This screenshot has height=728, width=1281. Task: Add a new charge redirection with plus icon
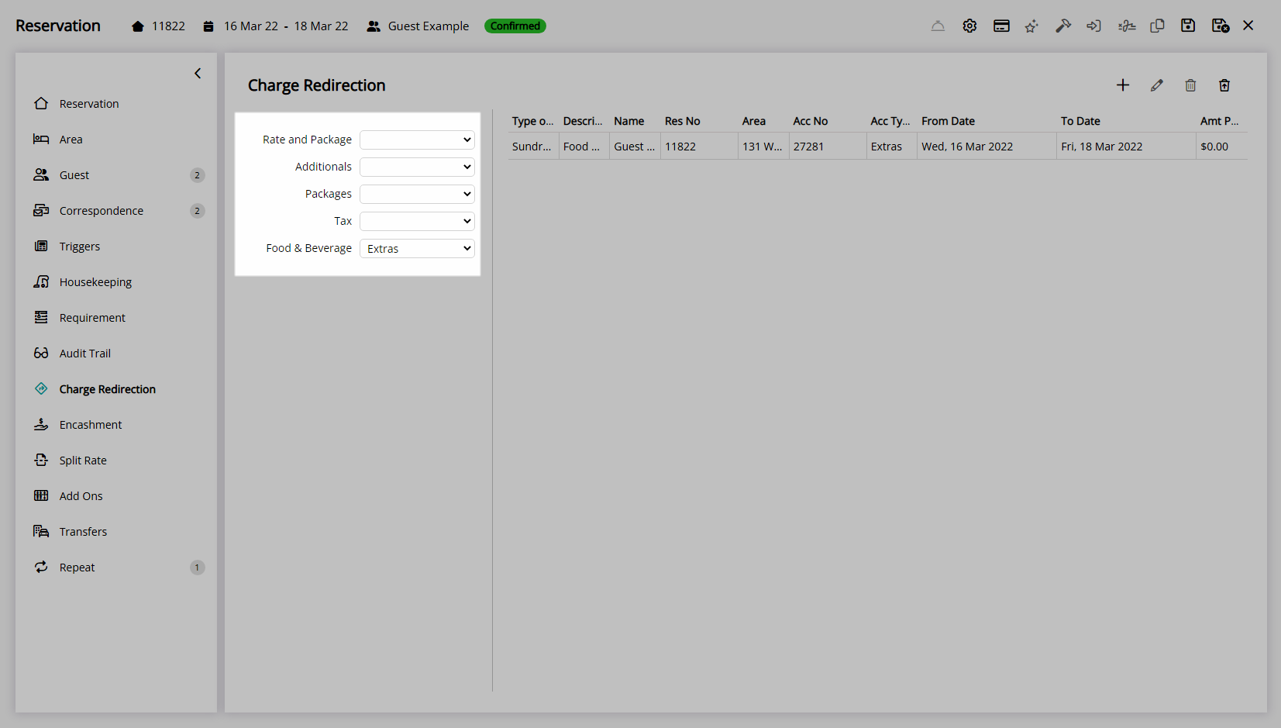coord(1123,85)
